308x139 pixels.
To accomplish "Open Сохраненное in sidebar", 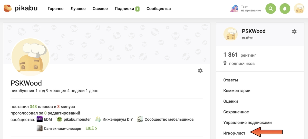I will (x=236, y=112).
